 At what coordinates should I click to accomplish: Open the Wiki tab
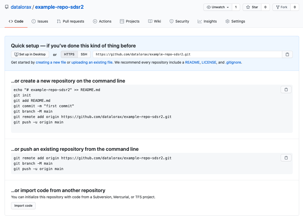pos(155,21)
